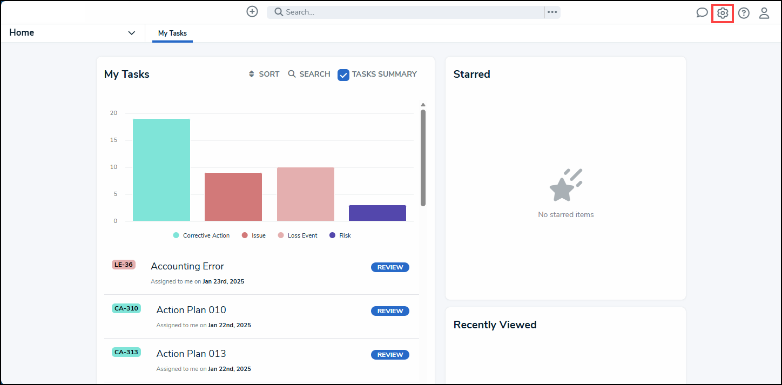
Task: Click into the top Search field
Action: pyautogui.click(x=406, y=12)
